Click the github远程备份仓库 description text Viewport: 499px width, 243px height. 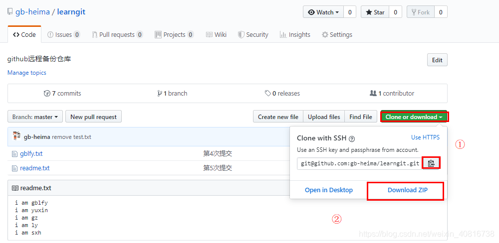coord(39,59)
